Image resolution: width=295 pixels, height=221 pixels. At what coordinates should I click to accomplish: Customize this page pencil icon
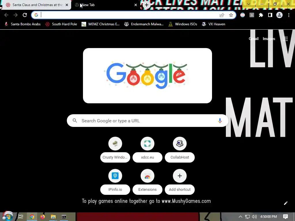(x=285, y=203)
